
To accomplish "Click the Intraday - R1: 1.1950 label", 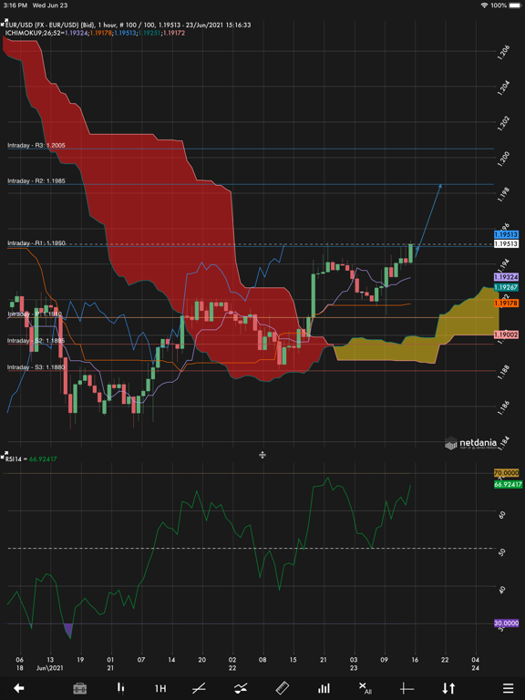I will tap(36, 242).
